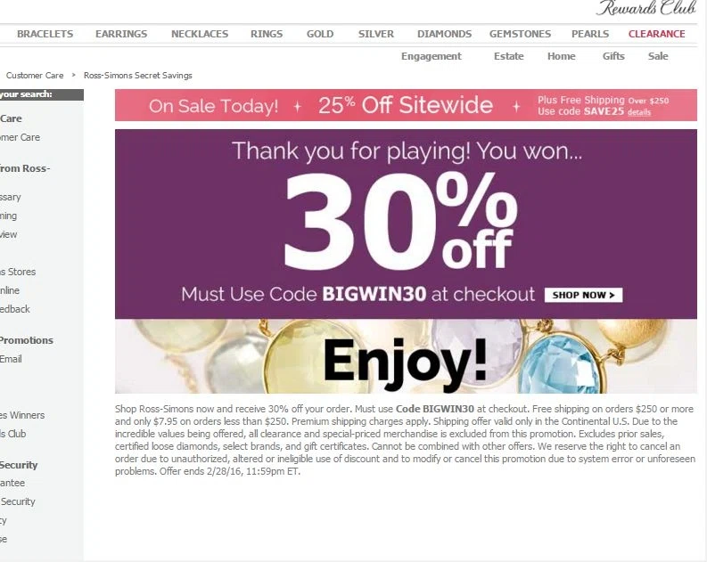This screenshot has height=562, width=707.
Task: Open the Rings category
Action: point(267,34)
